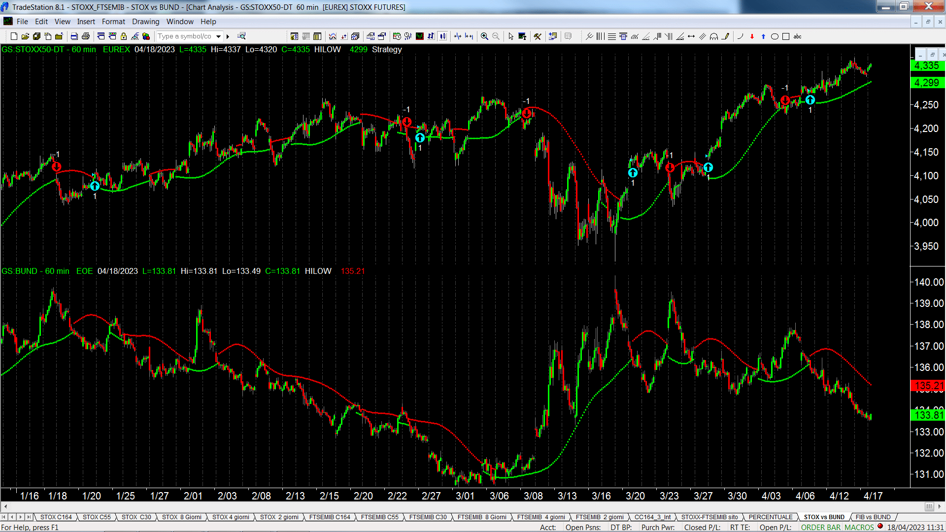This screenshot has width=946, height=532.
Task: Click the New document icon
Action: pos(14,36)
